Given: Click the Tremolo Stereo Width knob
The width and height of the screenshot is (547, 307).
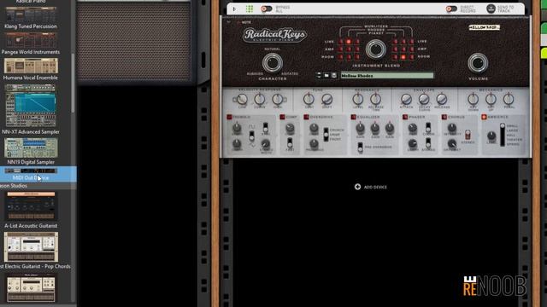Looking at the screenshot, I should coord(266,144).
